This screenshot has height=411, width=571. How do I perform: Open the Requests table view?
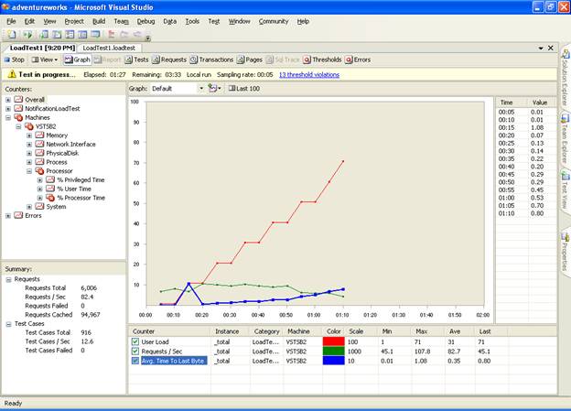coord(169,59)
